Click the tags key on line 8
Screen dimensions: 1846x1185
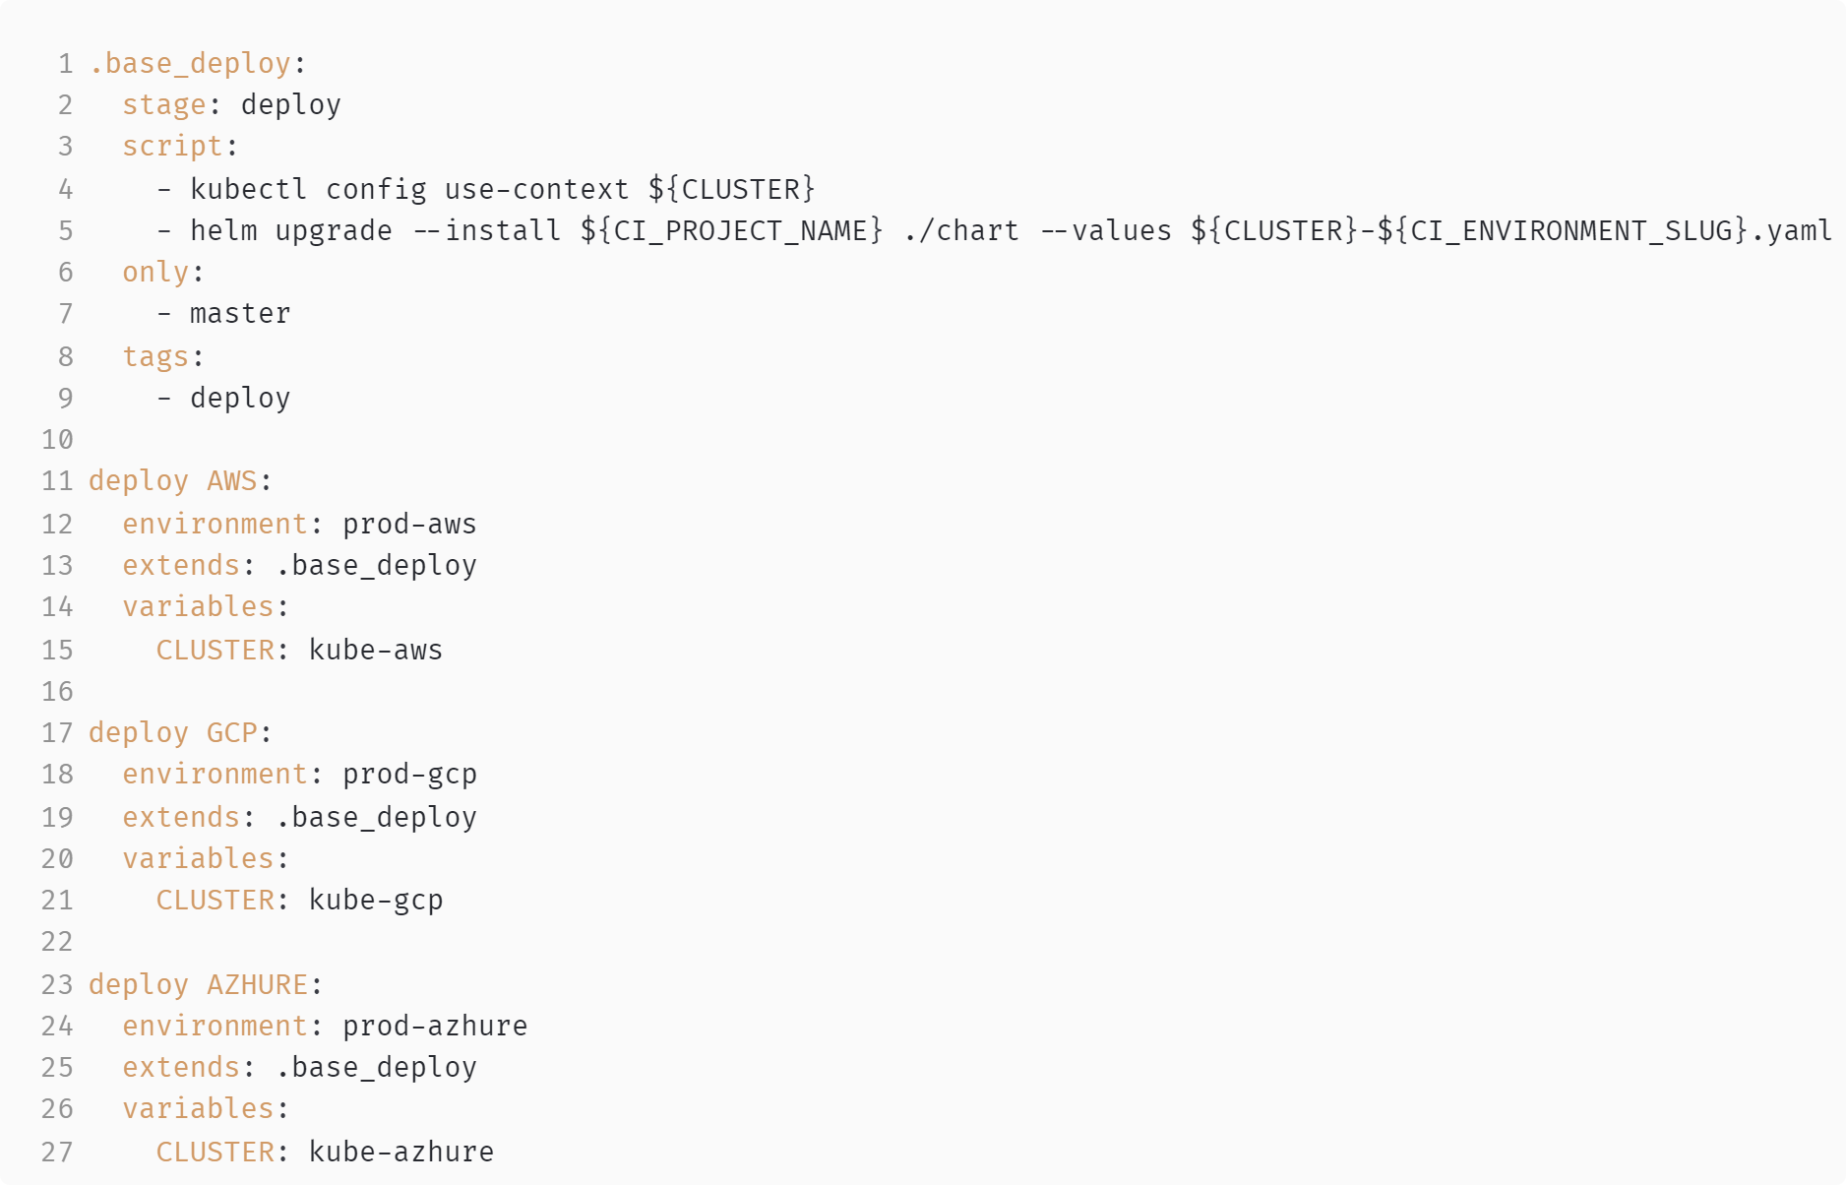[x=154, y=356]
